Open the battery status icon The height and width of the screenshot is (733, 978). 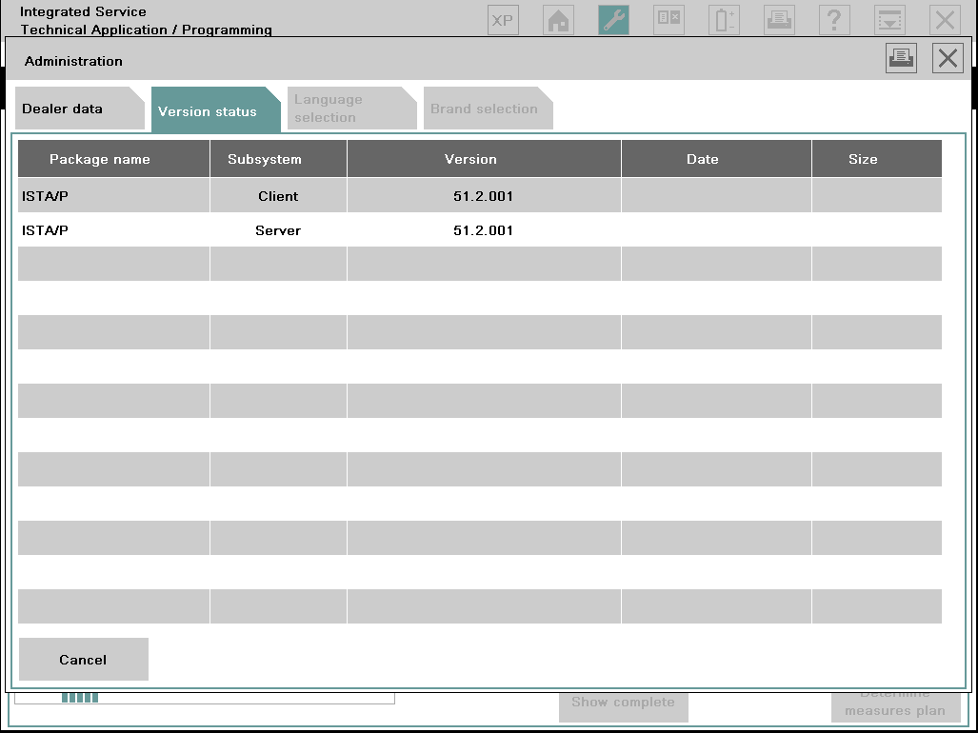[724, 20]
